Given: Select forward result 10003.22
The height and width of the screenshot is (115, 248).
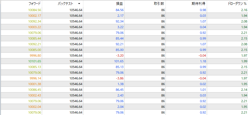Looking at the screenshot, I should click(35, 27).
